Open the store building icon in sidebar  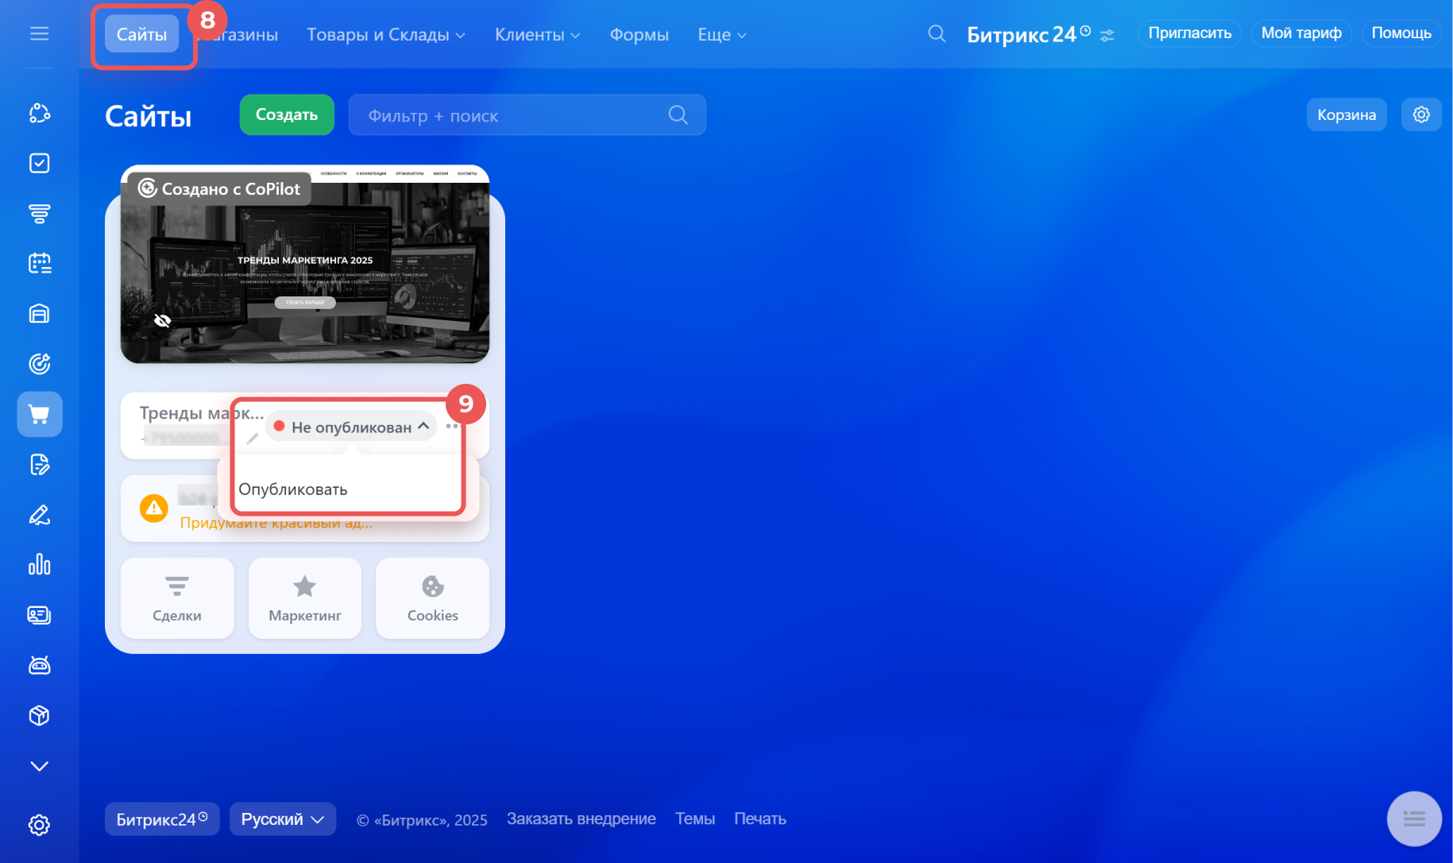39,314
